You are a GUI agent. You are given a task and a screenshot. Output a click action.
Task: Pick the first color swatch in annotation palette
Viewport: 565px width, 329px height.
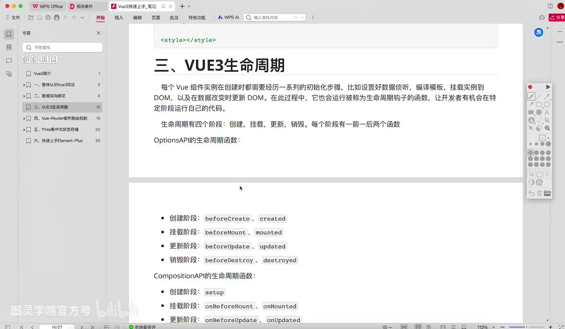pos(531,153)
